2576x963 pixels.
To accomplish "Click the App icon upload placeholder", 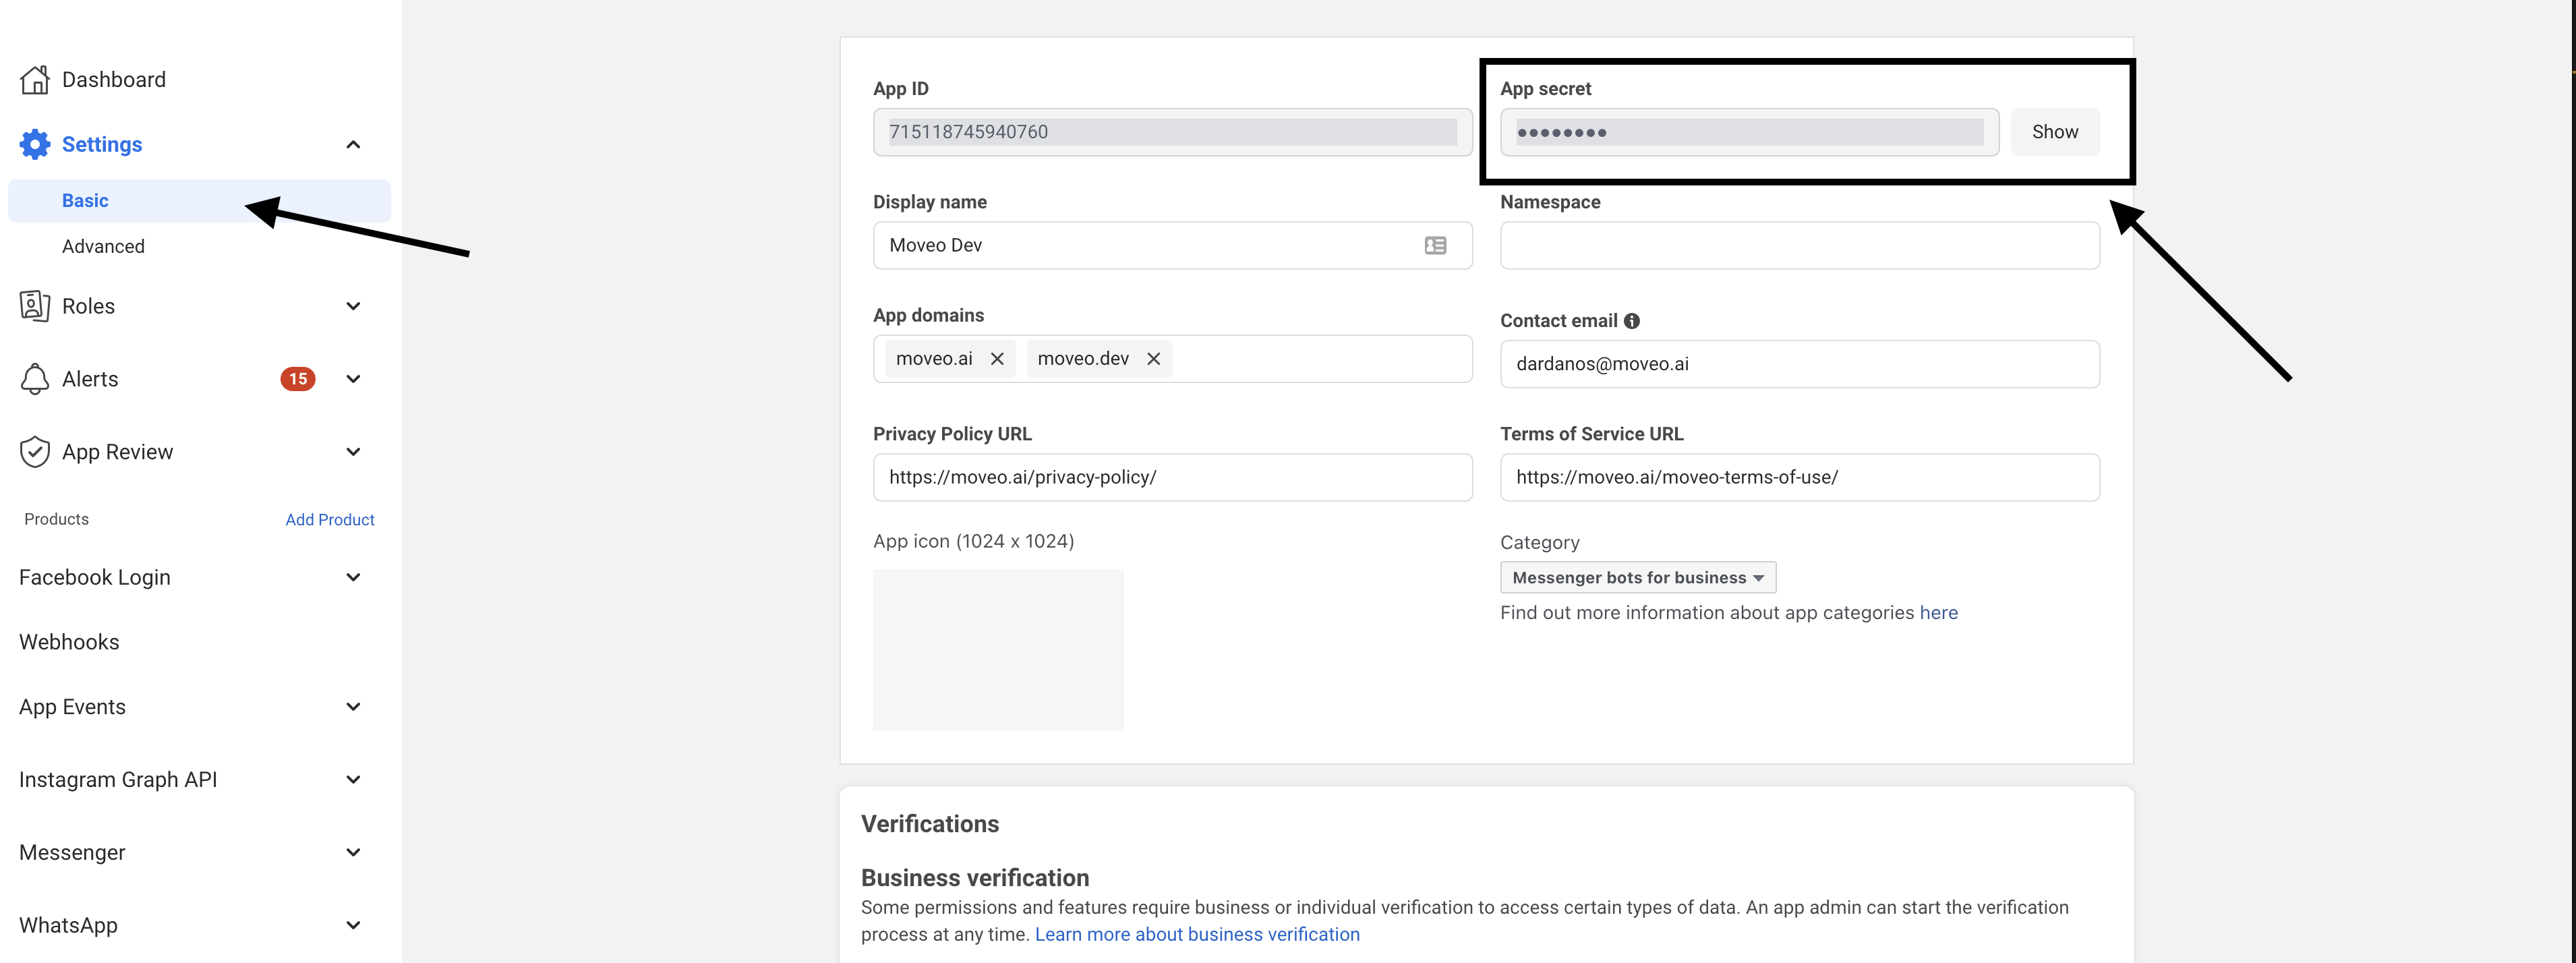I will pyautogui.click(x=998, y=650).
